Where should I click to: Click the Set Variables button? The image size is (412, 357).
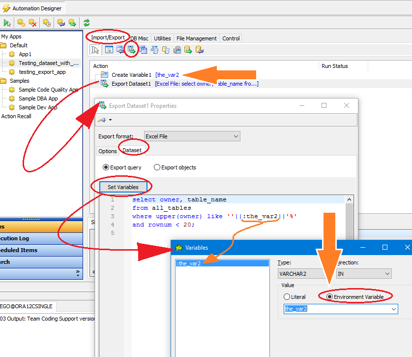[123, 187]
